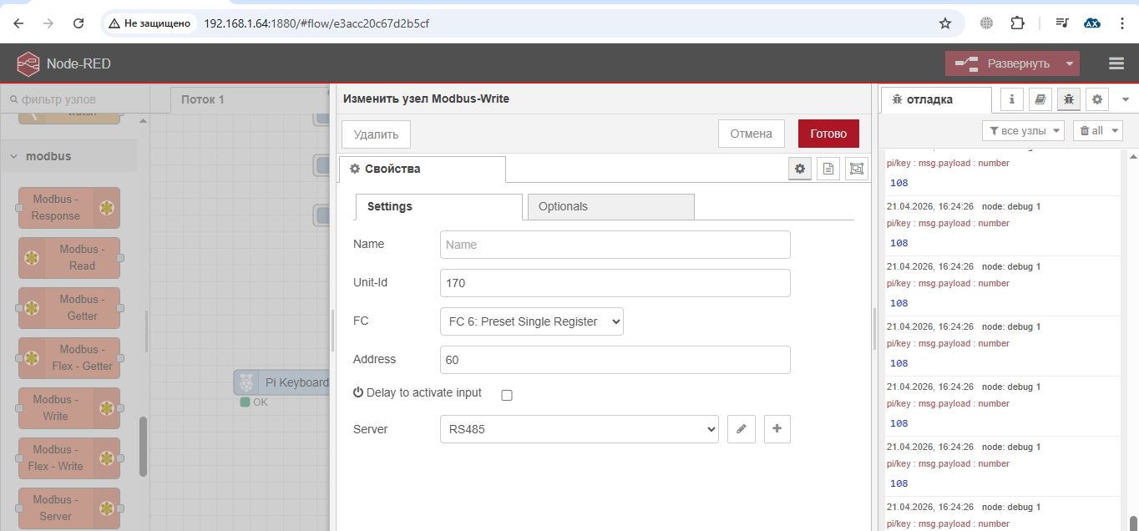Switch to the Optionals tab
Image resolution: width=1139 pixels, height=531 pixels.
pos(611,206)
